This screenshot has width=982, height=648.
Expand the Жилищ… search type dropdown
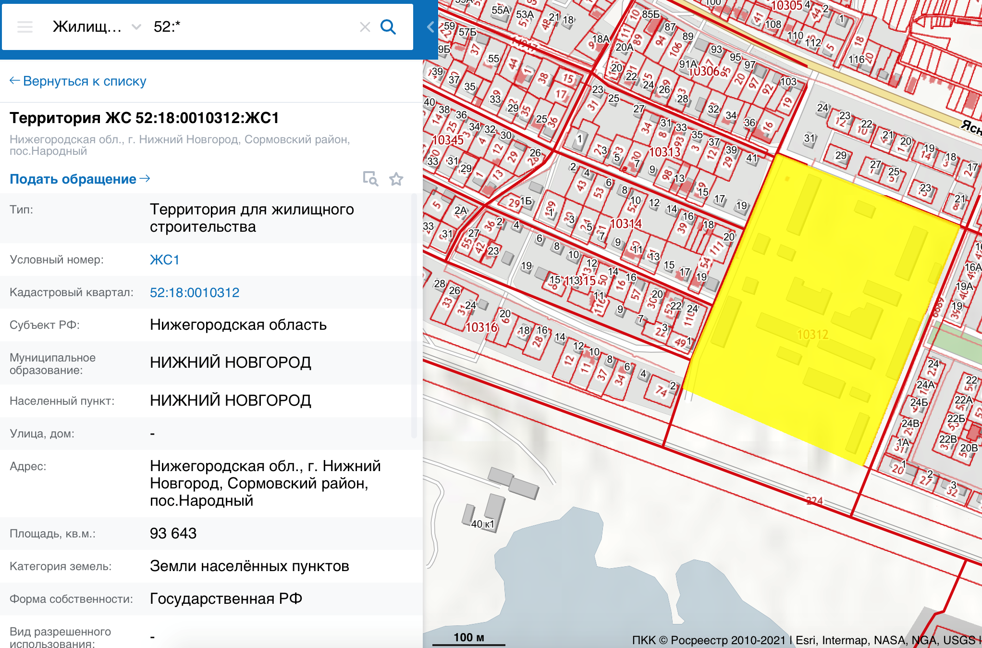coord(87,27)
